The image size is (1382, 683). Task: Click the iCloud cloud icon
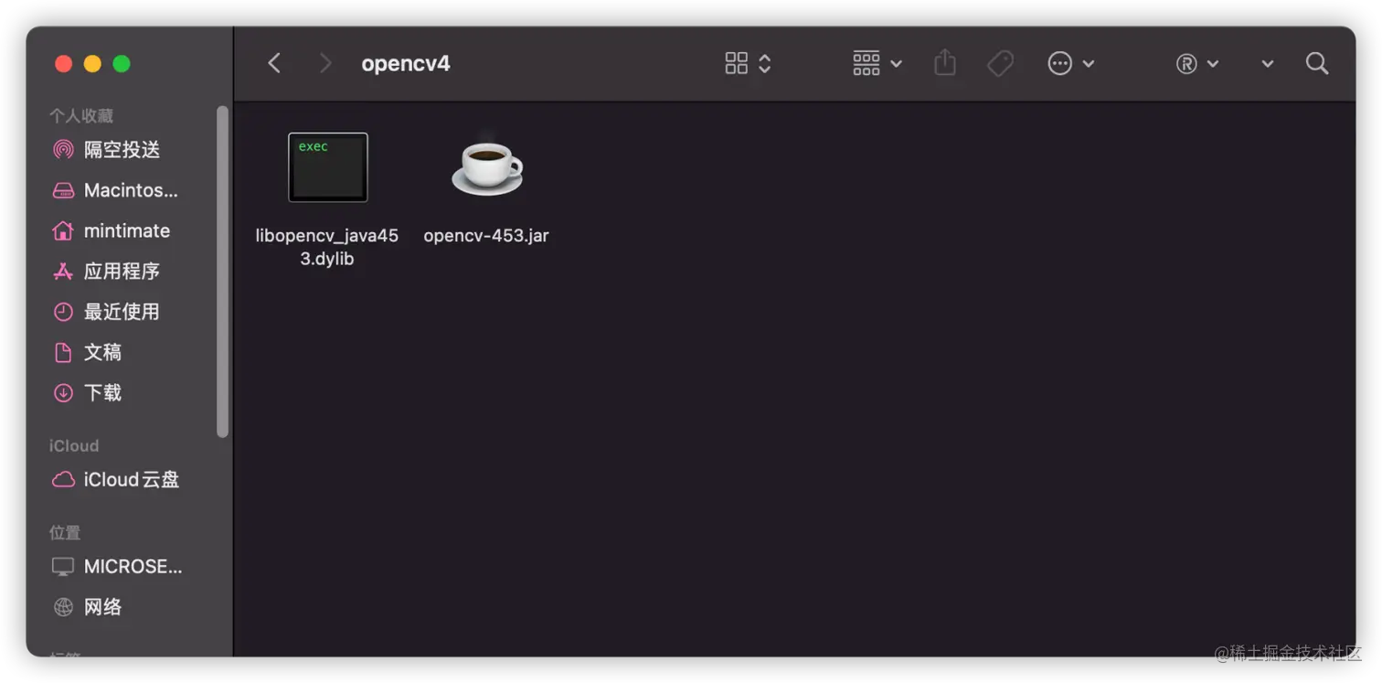click(x=63, y=479)
